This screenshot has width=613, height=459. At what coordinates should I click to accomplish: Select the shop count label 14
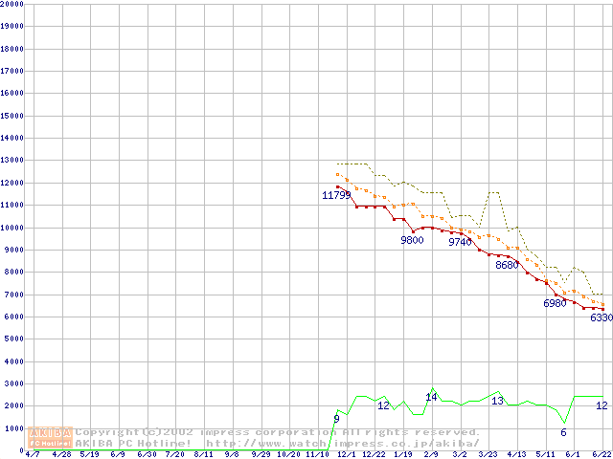pyautogui.click(x=431, y=398)
